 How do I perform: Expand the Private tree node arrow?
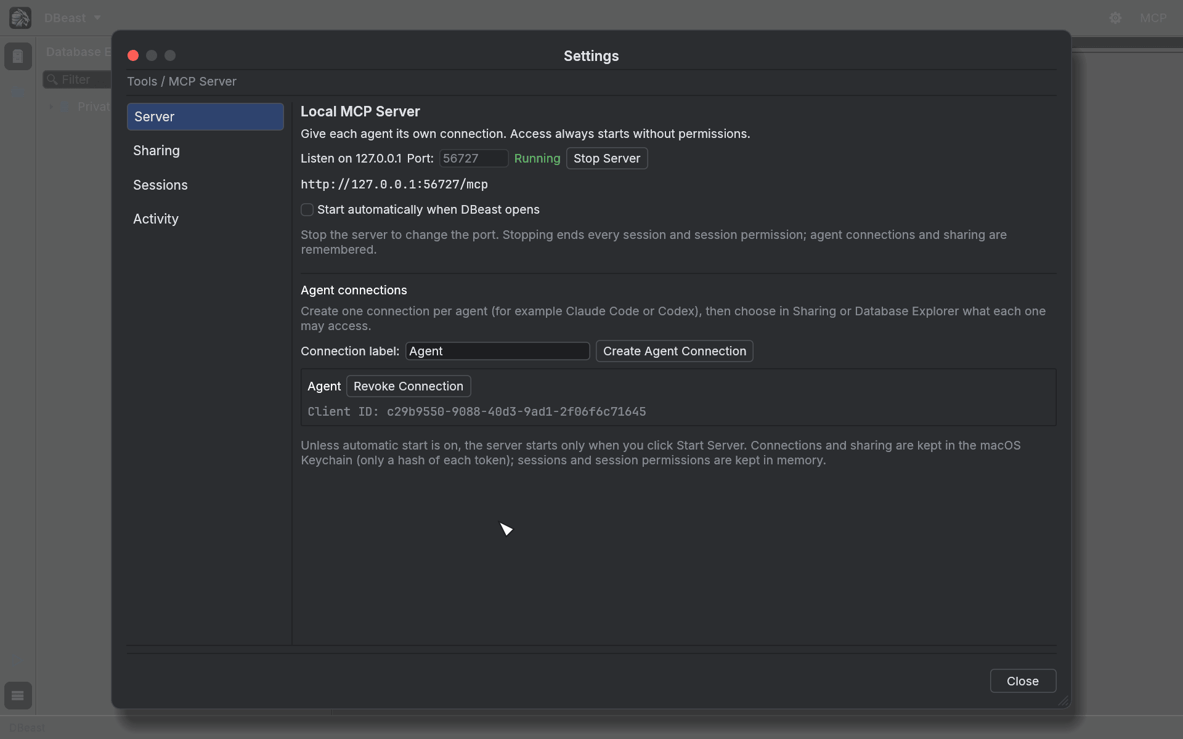[51, 107]
